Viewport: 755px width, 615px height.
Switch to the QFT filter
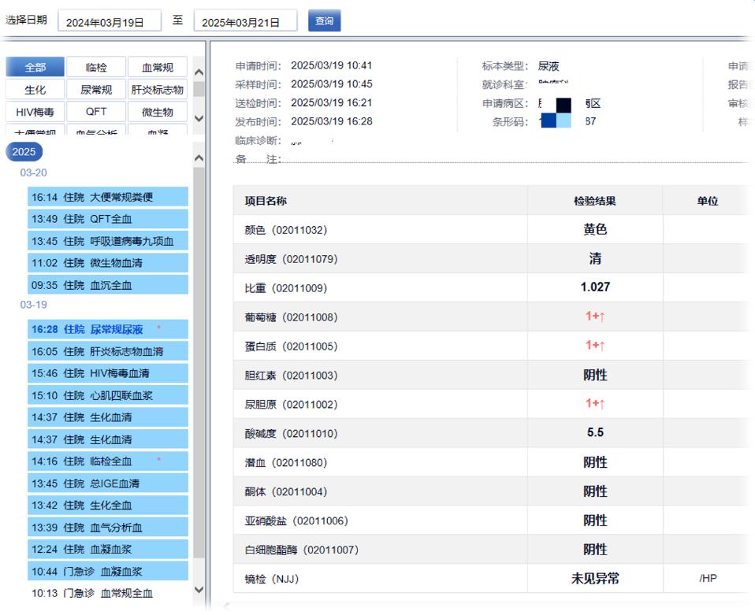point(96,112)
